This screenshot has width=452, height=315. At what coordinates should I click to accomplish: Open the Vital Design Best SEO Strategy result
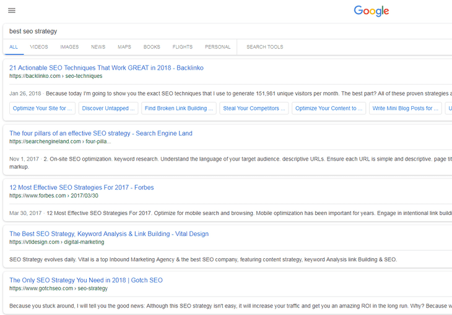point(109,234)
